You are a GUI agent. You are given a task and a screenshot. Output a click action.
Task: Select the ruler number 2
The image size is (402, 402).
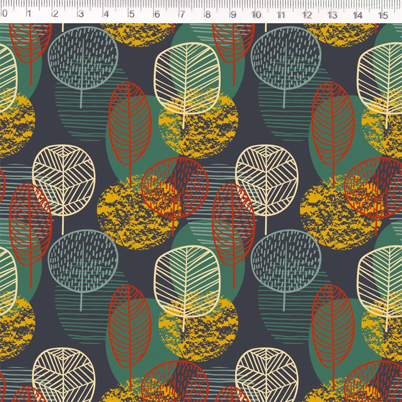point(55,14)
